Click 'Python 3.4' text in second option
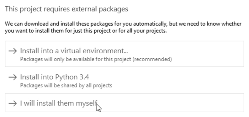 click(x=72, y=77)
